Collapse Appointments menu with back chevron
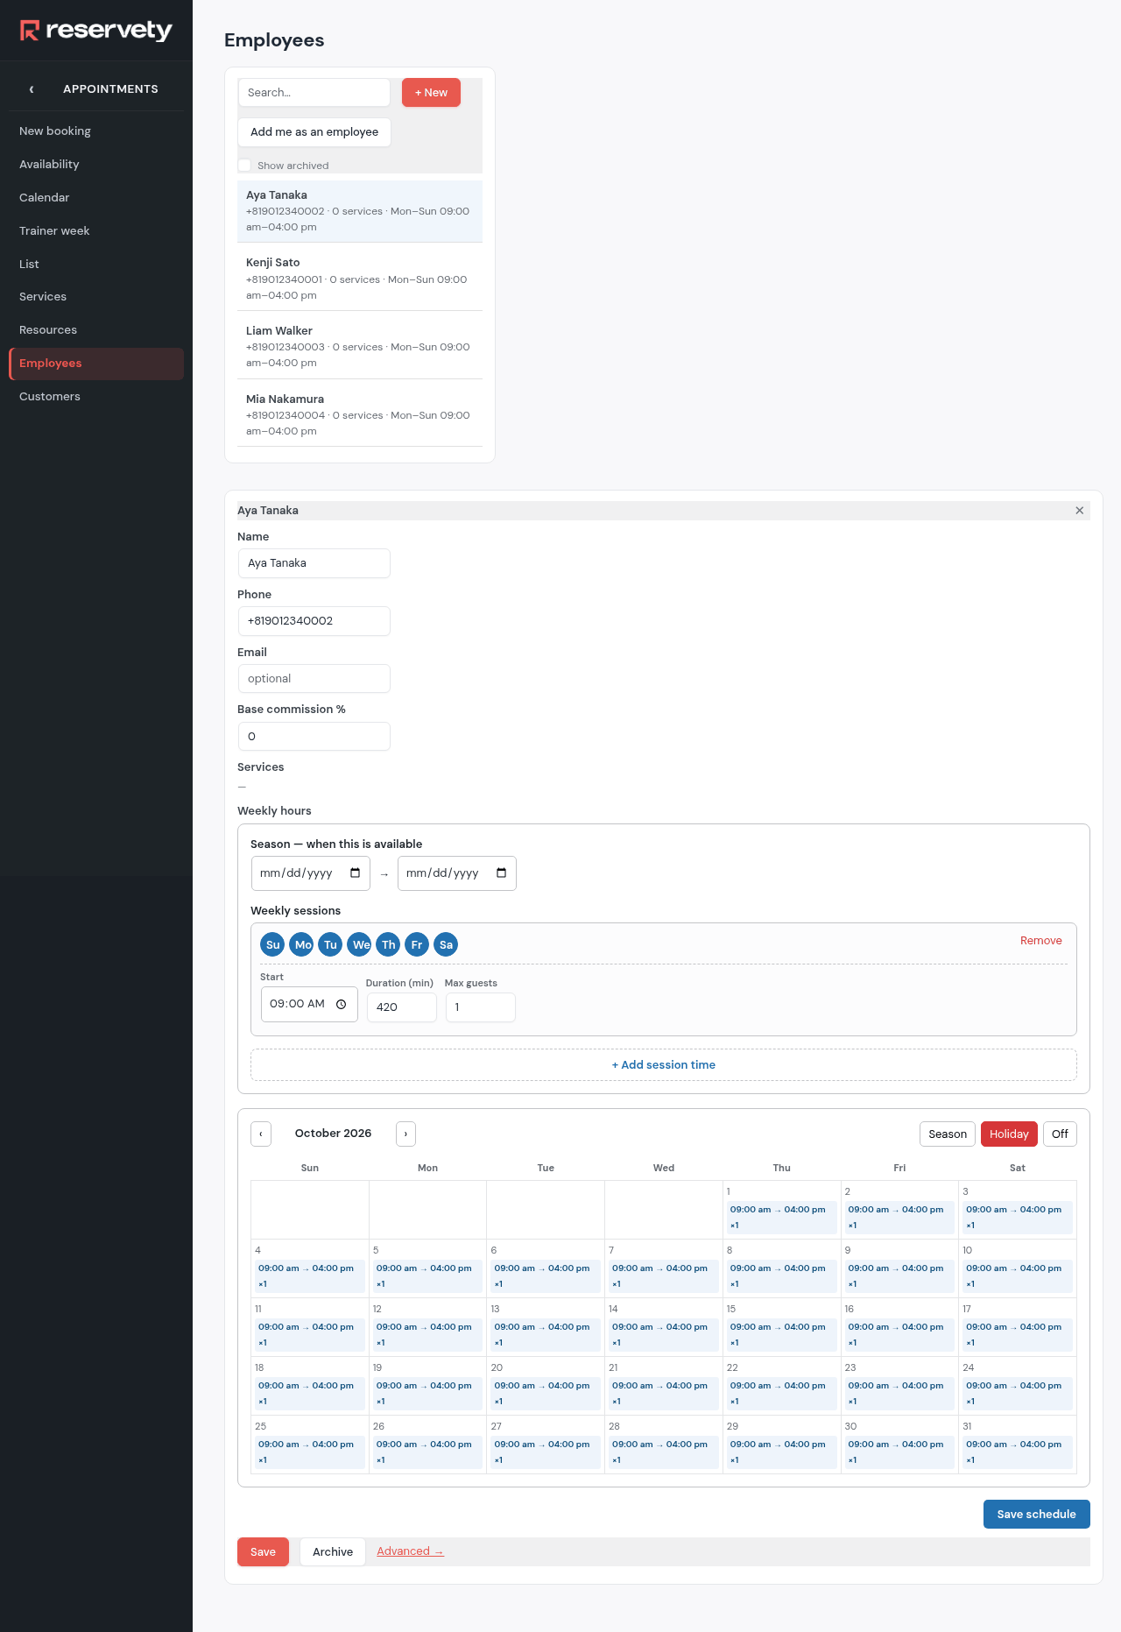Viewport: 1121px width, 1632px height. [32, 89]
